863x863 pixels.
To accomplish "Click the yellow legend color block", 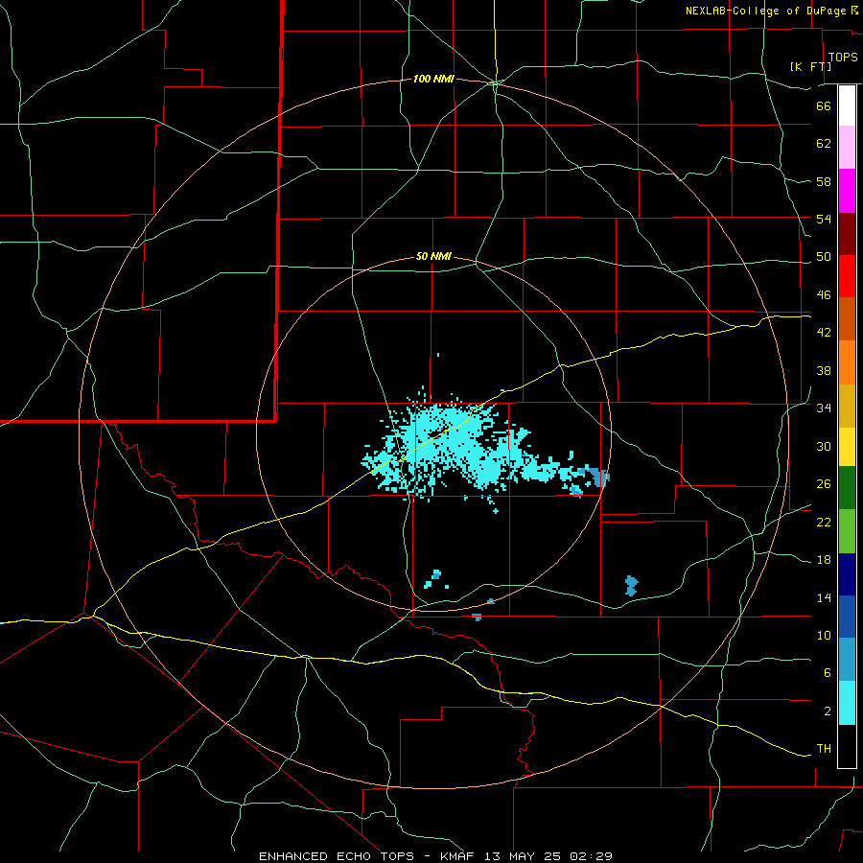I will [x=847, y=447].
